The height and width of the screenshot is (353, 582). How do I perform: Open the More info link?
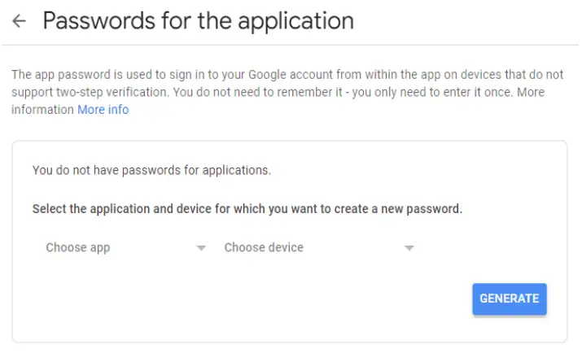pyautogui.click(x=103, y=110)
